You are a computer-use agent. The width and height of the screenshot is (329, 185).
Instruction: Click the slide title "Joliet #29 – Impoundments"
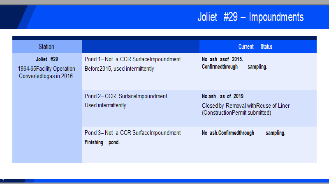250,17
